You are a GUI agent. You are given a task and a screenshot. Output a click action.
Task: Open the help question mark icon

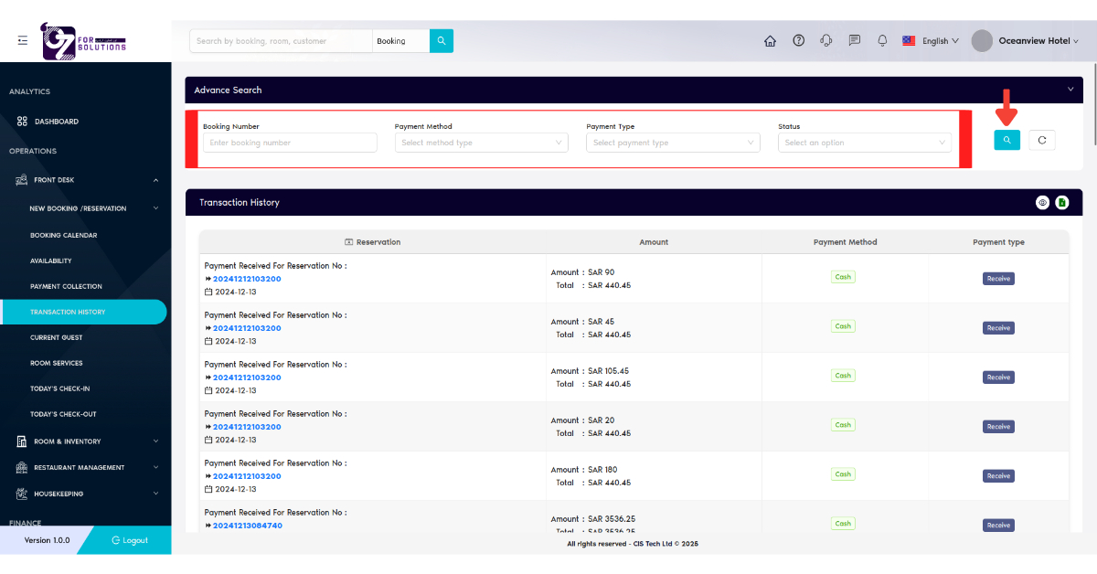(798, 41)
